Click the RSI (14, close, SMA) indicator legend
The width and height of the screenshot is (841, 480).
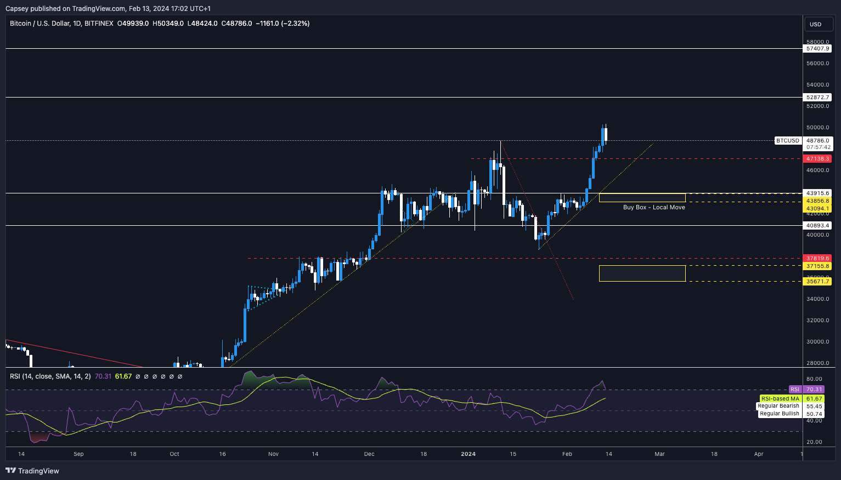click(x=52, y=376)
